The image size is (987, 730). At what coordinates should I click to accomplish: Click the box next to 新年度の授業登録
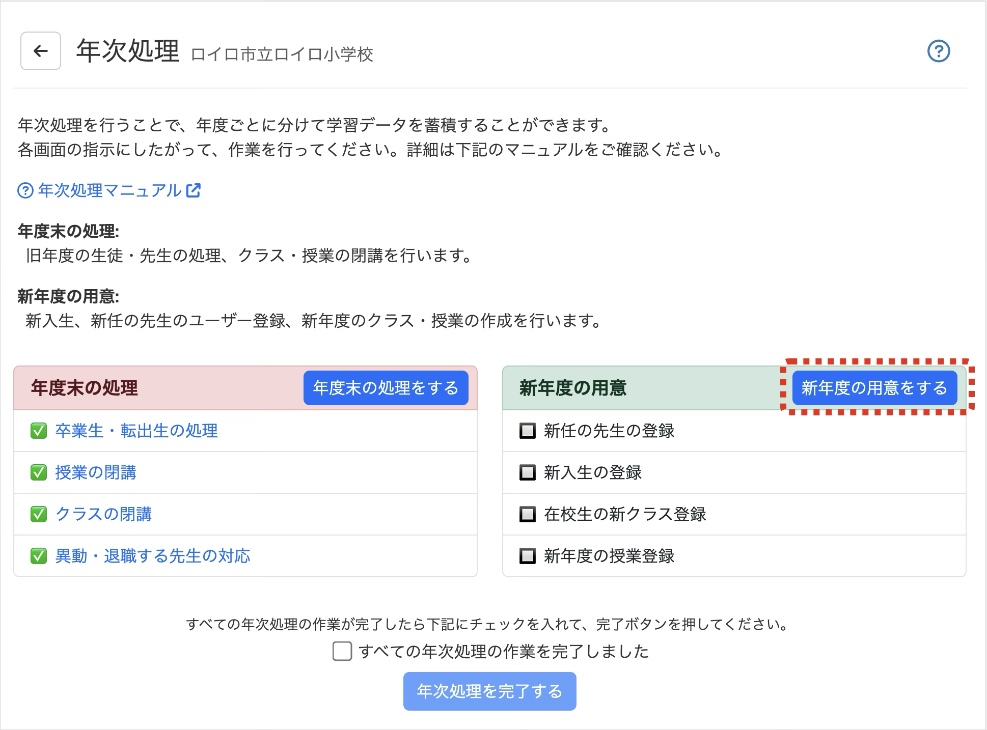(x=527, y=556)
